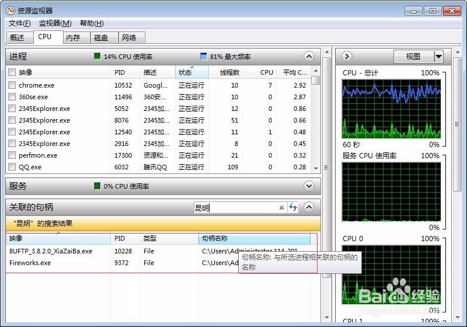This screenshot has height=327, width=467.
Task: Click the green CPU usage icon in 服务 header
Action: (x=97, y=186)
